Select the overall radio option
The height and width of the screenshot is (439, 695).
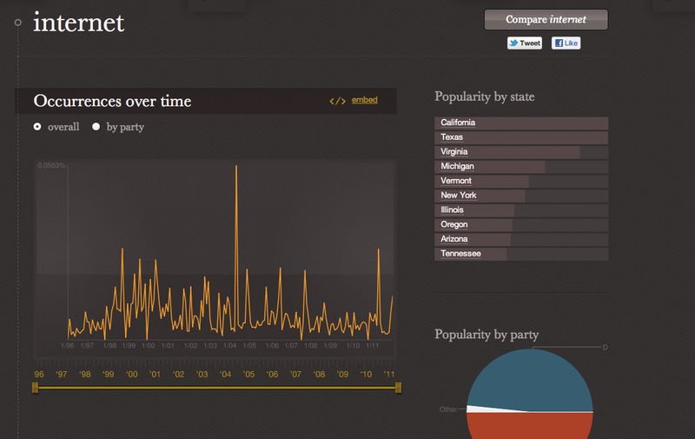(x=37, y=127)
